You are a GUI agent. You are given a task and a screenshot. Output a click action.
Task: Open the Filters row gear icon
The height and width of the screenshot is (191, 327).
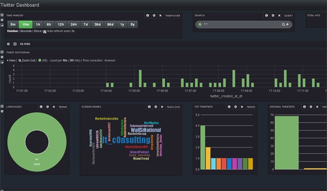click(x=8, y=44)
